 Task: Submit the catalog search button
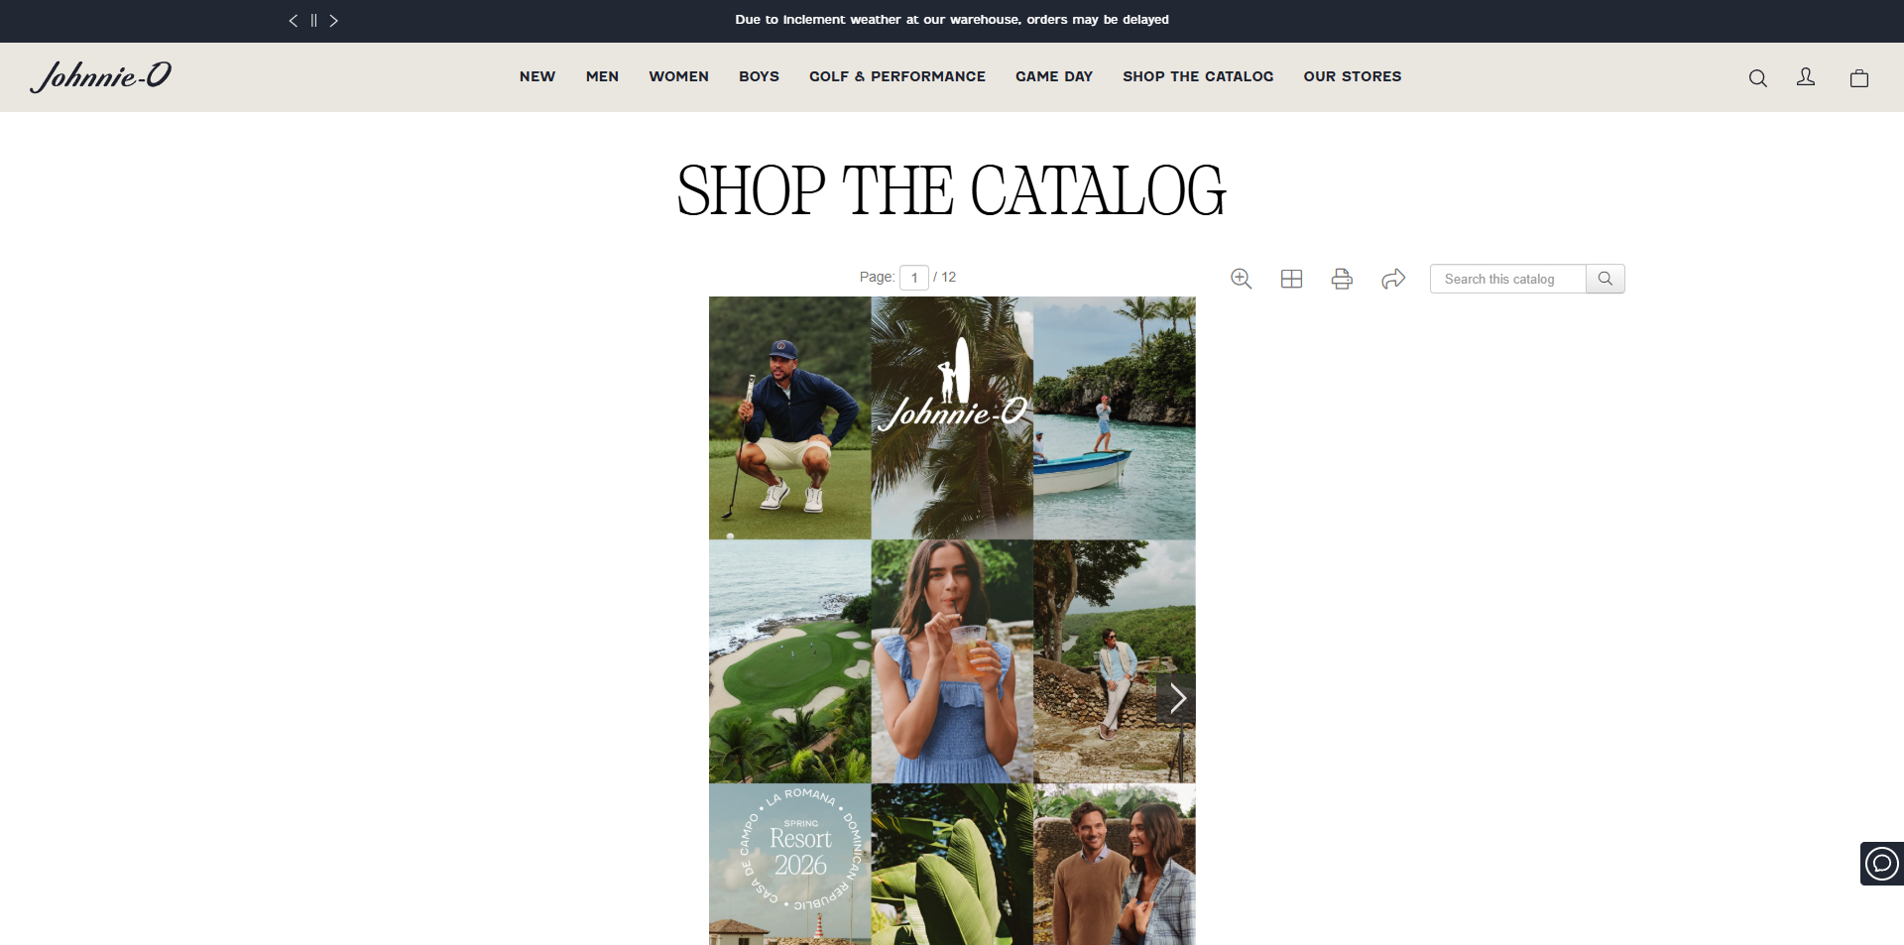coord(1606,279)
